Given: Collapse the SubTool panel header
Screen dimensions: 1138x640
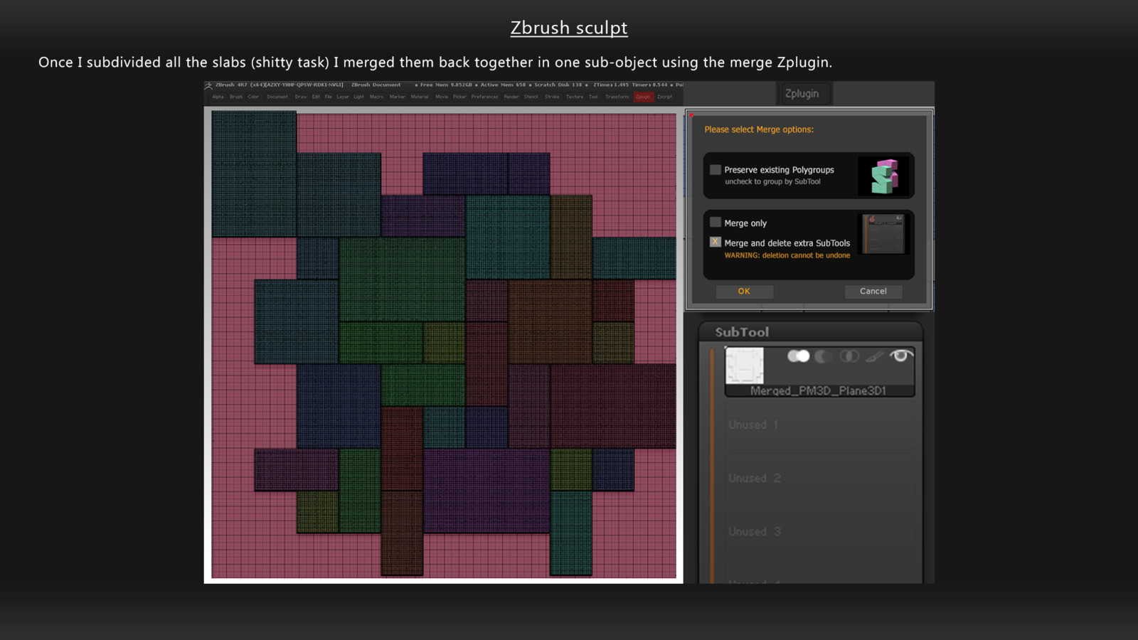Looking at the screenshot, I should pyautogui.click(x=811, y=332).
